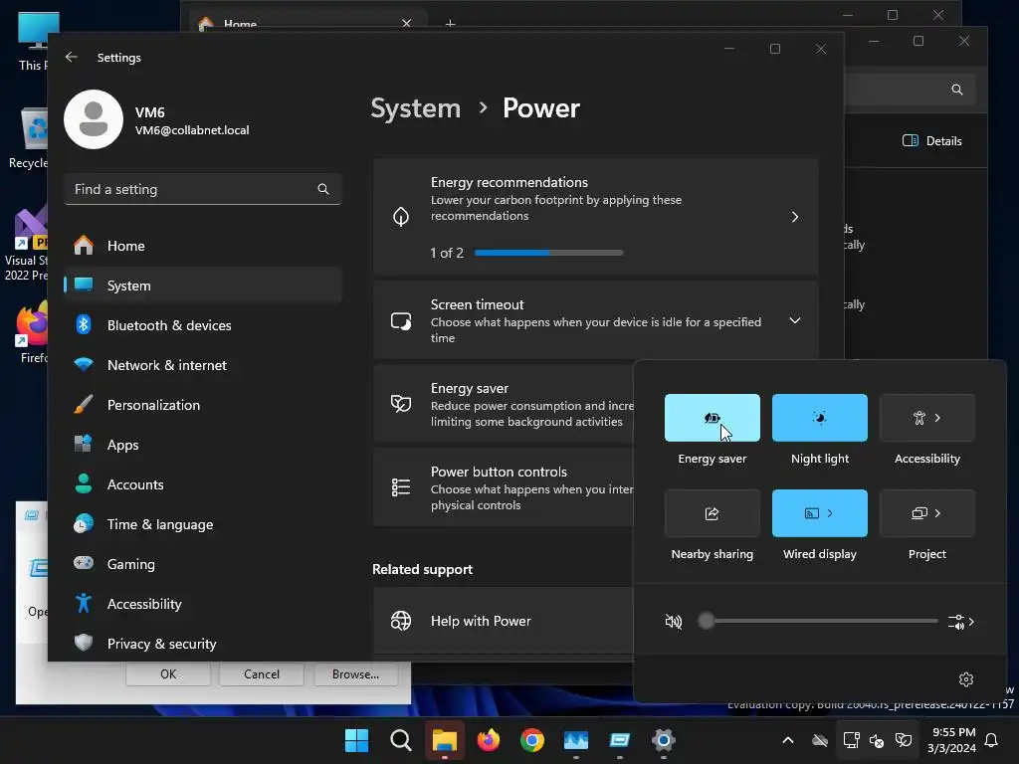
Task: Open sound output device selector
Action: pos(961,622)
